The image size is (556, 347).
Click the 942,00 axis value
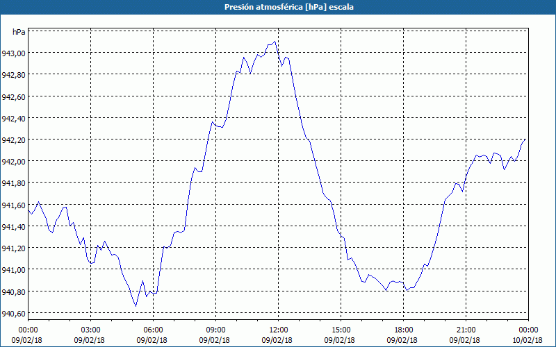(x=13, y=162)
